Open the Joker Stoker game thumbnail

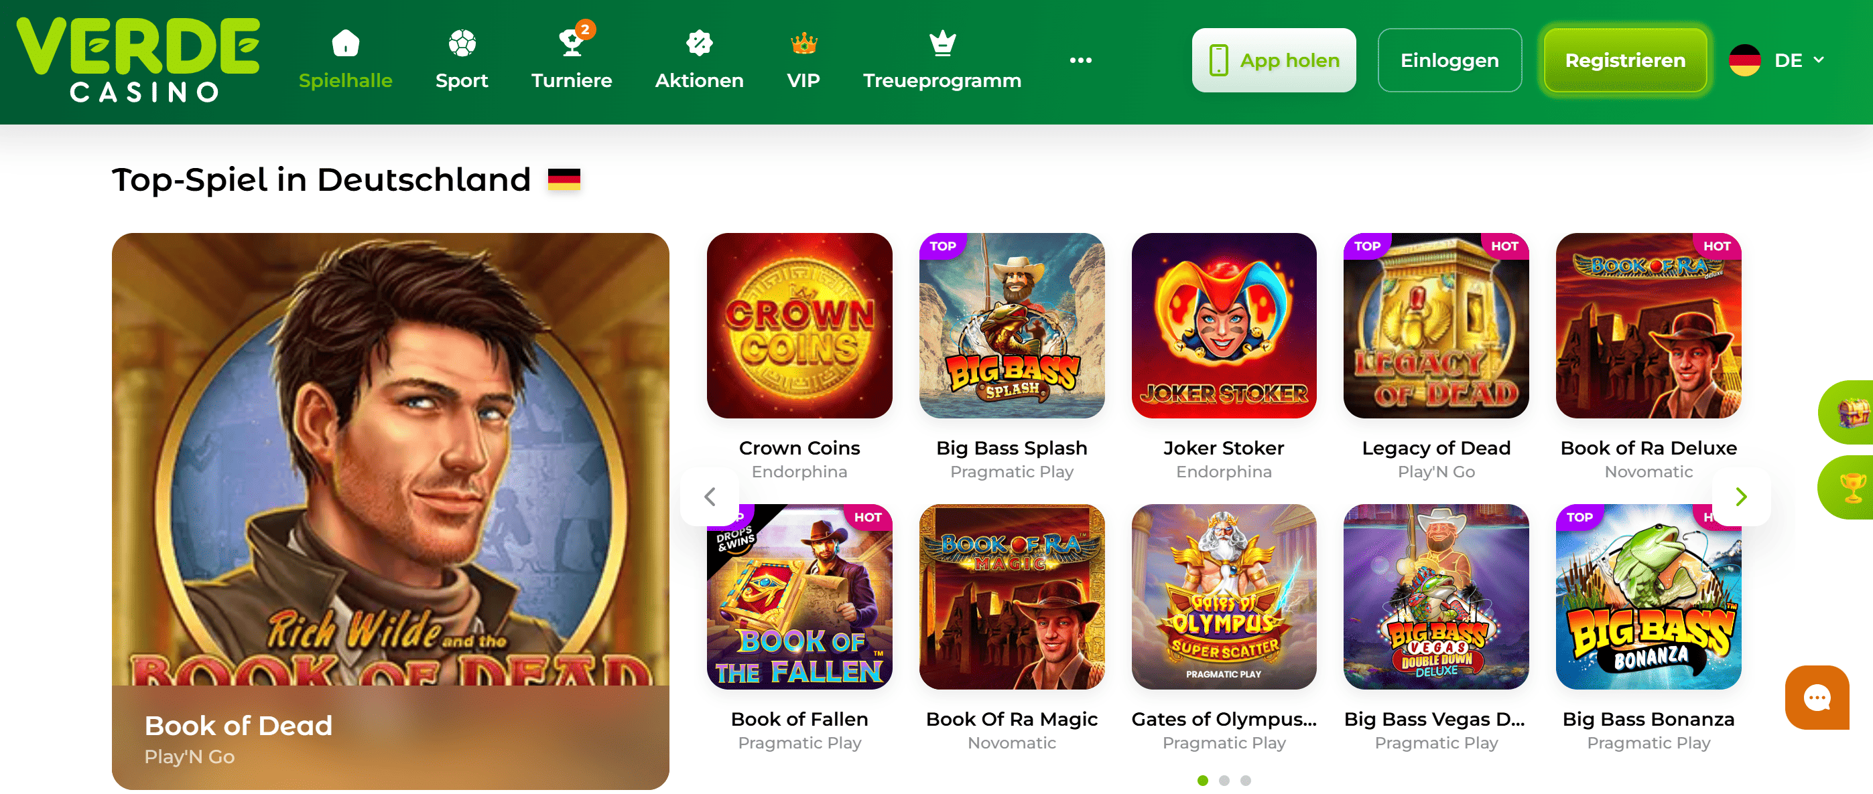[1224, 325]
